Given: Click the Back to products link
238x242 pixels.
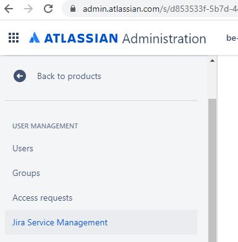Looking at the screenshot, I should [69, 76].
